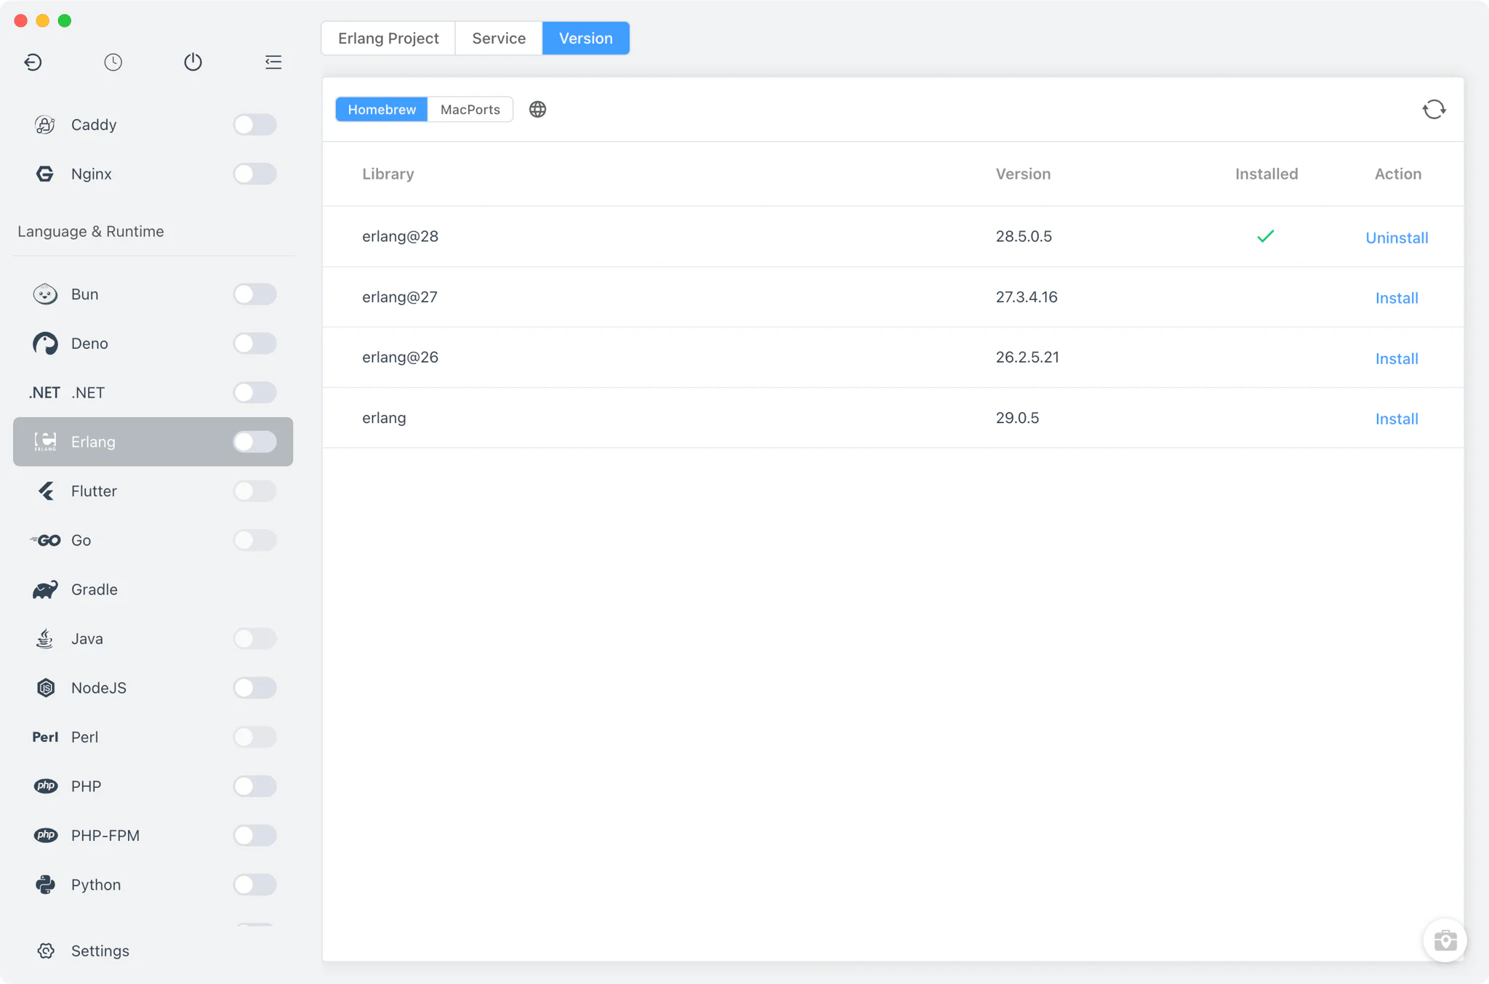Click the Java coffee cup icon
The image size is (1489, 984).
click(45, 639)
